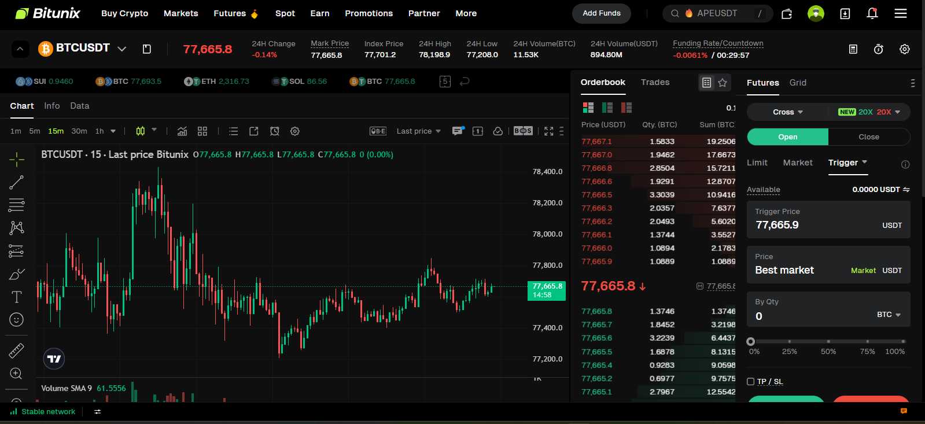The height and width of the screenshot is (424, 925).
Task: Enter fullscreen chart mode
Action: (549, 131)
